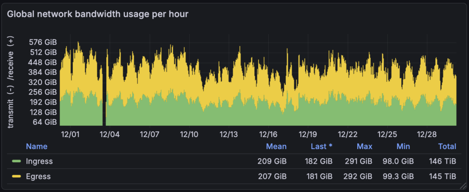
Task: Click the 64 GiB y-axis tick label
Action: coord(45,122)
